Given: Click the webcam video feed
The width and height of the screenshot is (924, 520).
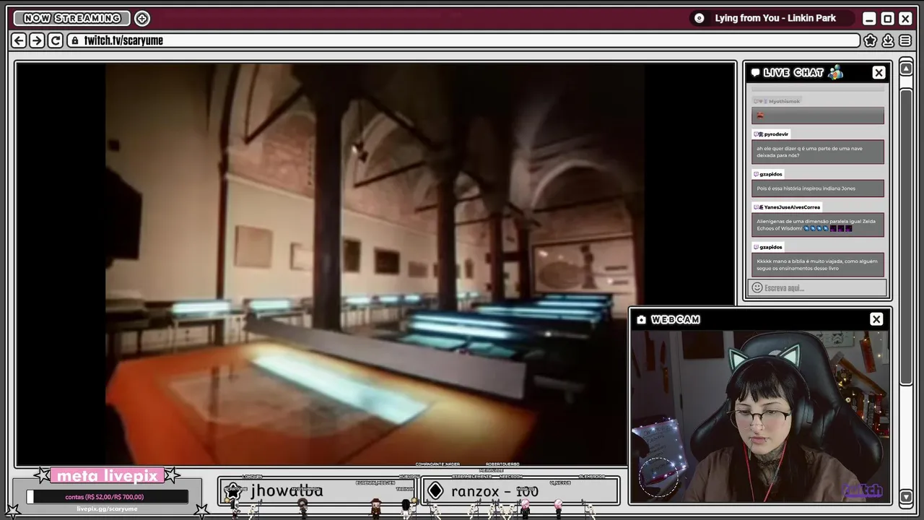Looking at the screenshot, I should tap(760, 416).
